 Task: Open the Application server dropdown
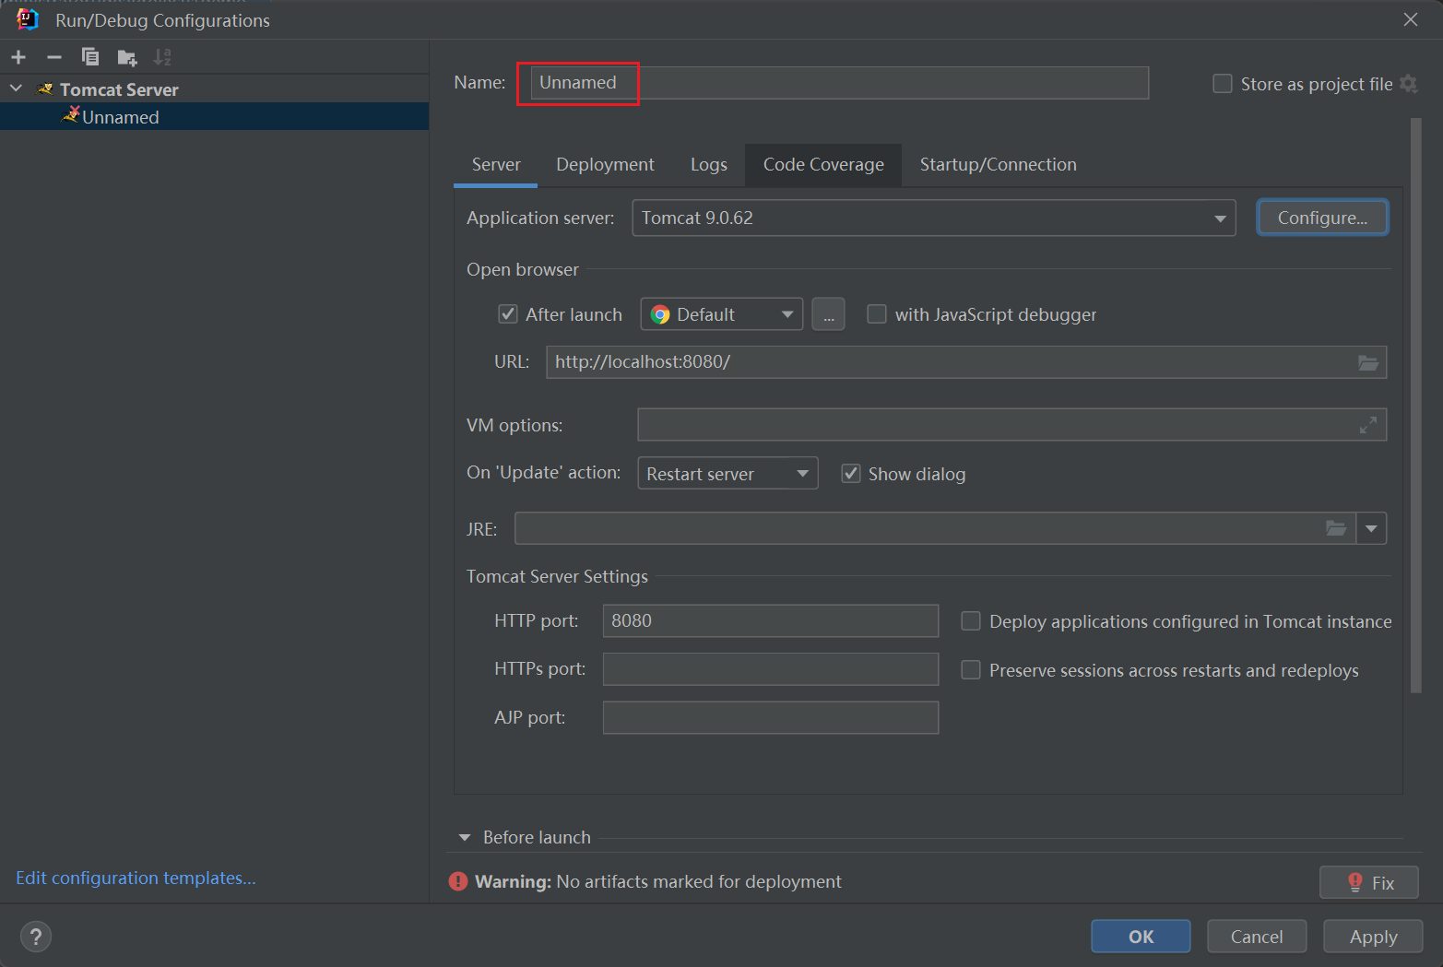(933, 218)
